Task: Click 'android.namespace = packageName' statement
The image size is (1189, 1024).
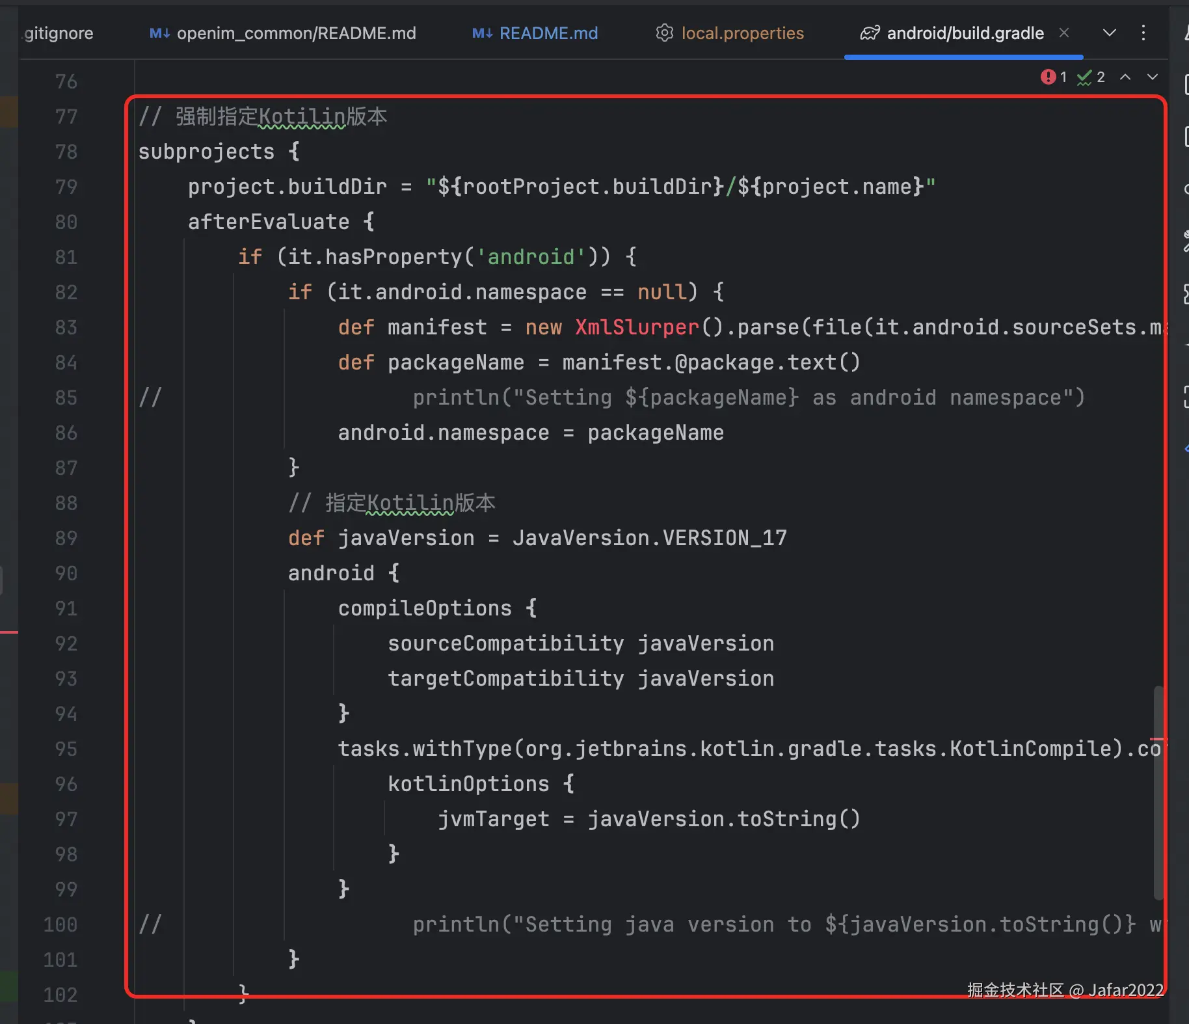Action: 531,433
